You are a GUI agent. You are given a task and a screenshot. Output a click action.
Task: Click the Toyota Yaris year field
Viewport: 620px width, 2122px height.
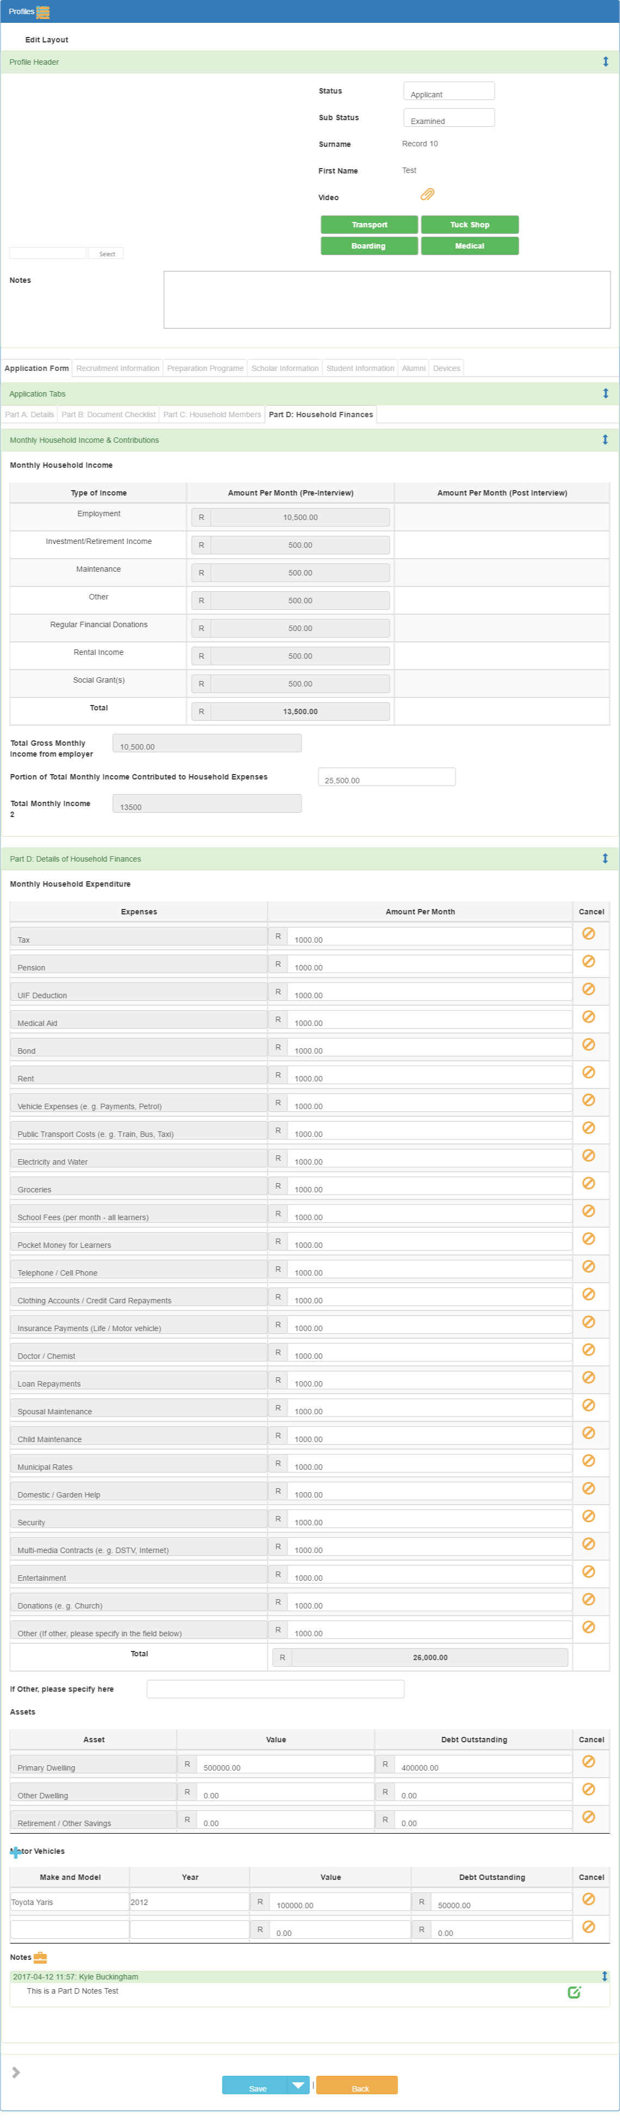(189, 1902)
